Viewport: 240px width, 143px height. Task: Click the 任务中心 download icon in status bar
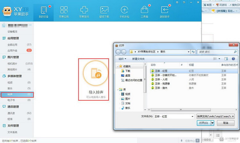point(181,140)
